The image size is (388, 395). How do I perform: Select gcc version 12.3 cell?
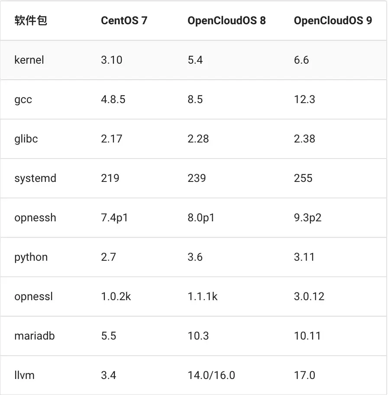304,100
